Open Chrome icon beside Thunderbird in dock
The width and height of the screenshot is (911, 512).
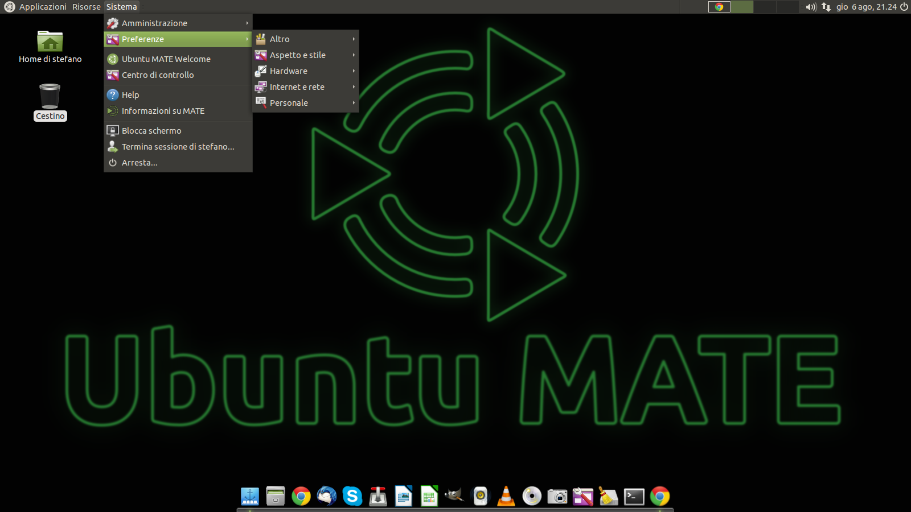tap(301, 496)
